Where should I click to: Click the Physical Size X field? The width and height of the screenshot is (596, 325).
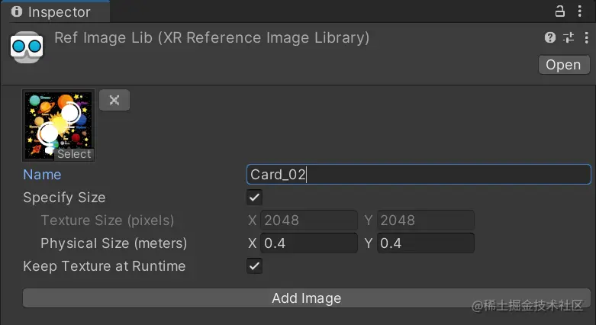point(308,243)
